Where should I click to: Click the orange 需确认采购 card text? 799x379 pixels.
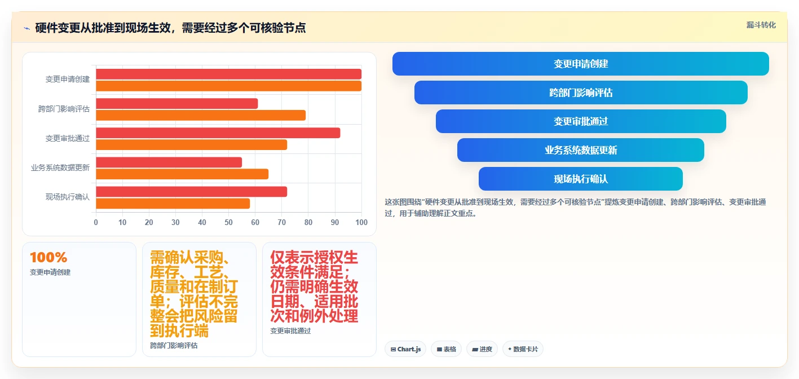click(194, 293)
